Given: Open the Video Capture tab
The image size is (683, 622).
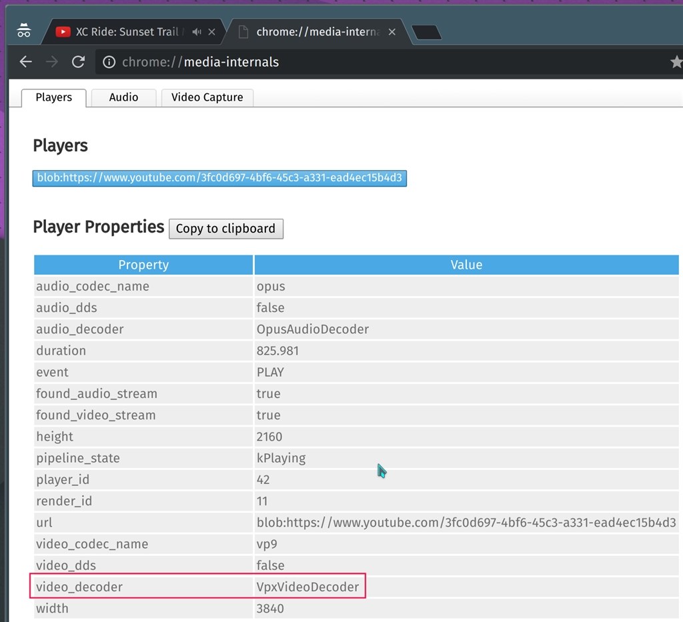Looking at the screenshot, I should coord(207,97).
